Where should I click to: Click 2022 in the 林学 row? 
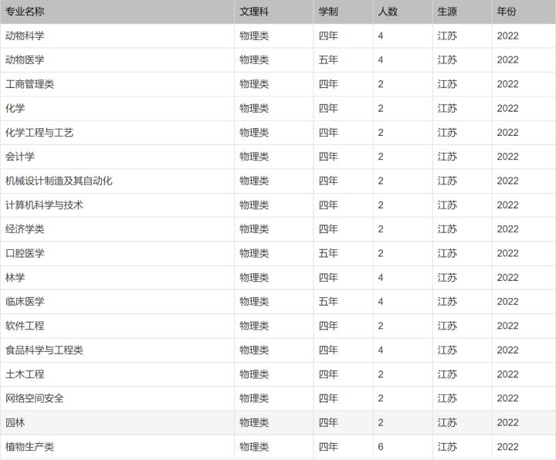pos(507,278)
